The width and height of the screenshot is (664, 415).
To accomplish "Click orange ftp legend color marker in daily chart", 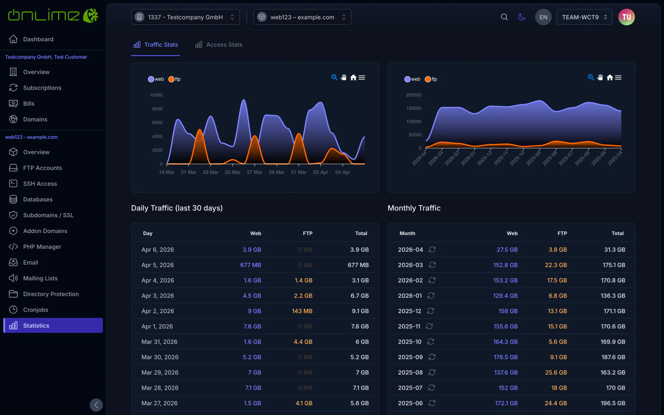I will tap(171, 79).
